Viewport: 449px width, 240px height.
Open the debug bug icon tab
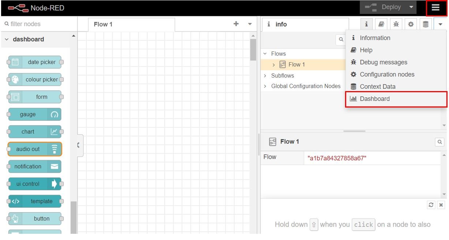click(x=396, y=24)
